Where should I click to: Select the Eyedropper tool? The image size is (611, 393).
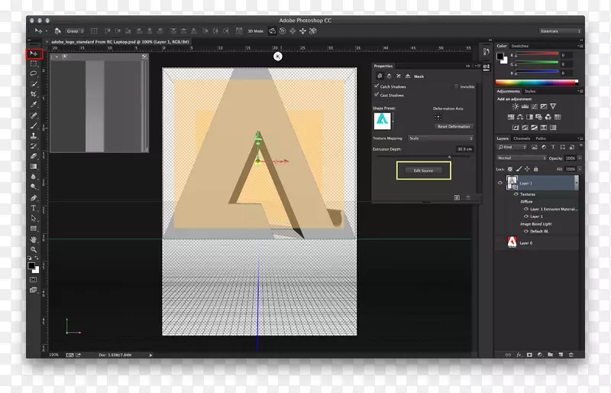34,105
